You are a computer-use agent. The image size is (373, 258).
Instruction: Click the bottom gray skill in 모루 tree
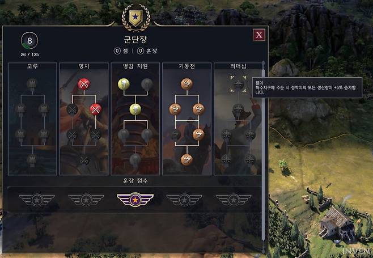coord(32,159)
